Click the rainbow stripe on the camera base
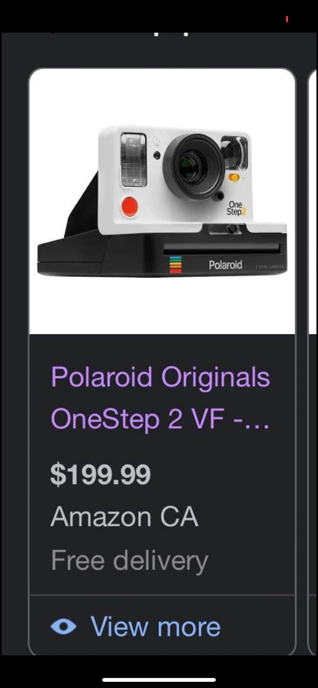 [x=176, y=264]
